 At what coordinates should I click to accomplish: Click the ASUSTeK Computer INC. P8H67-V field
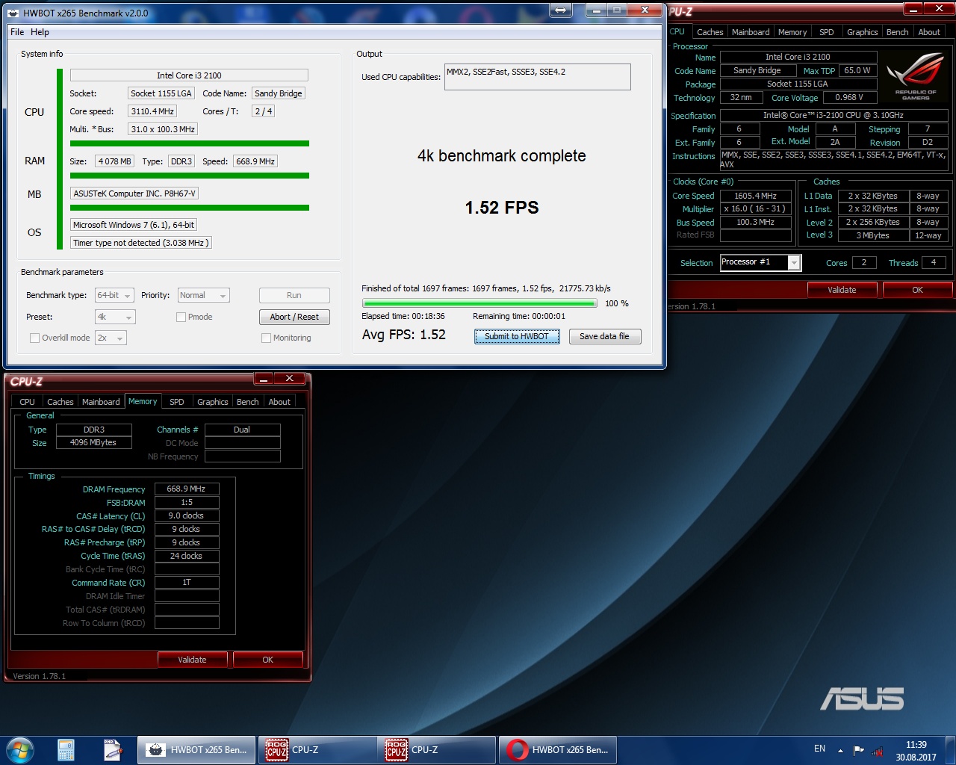coord(134,193)
